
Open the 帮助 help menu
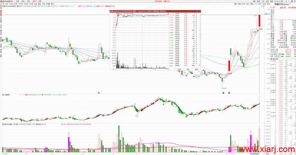point(271,1)
